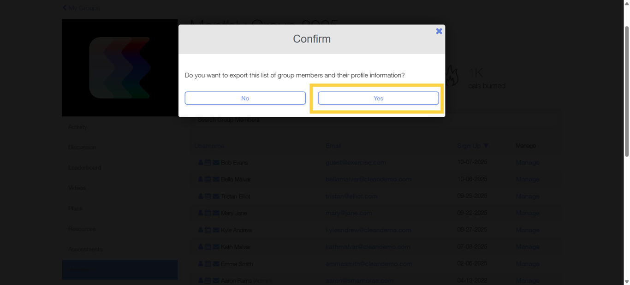This screenshot has height=285, width=630.
Task: Decline the export by clicking No
Action: 245,98
